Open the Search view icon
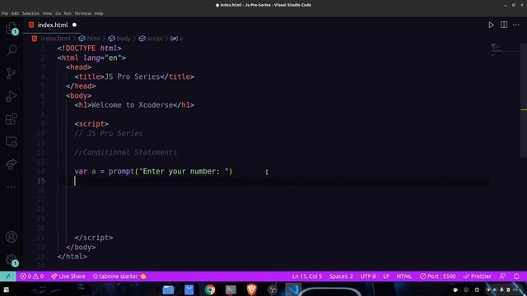Viewport: 527px width, 296px height. click(x=12, y=51)
